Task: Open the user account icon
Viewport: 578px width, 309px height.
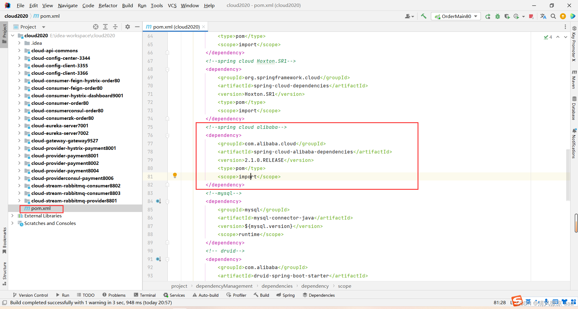Action: [409, 16]
